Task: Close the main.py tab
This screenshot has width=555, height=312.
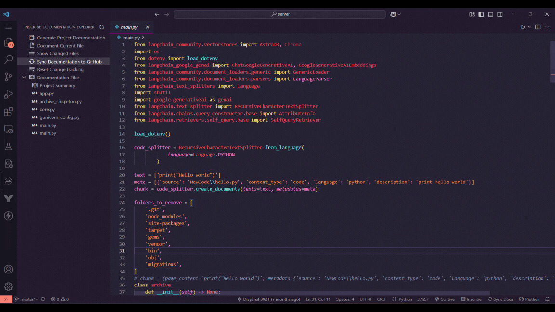Action: point(147,27)
